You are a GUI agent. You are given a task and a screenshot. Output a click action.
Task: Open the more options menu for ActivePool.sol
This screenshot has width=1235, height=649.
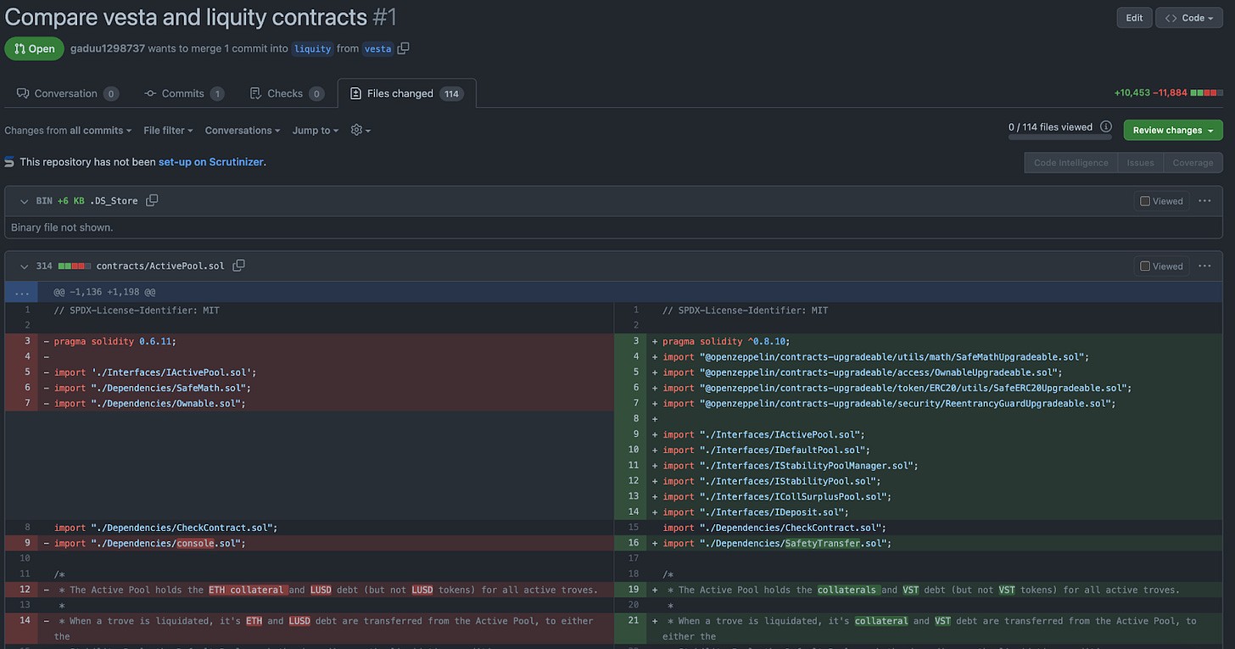point(1204,266)
